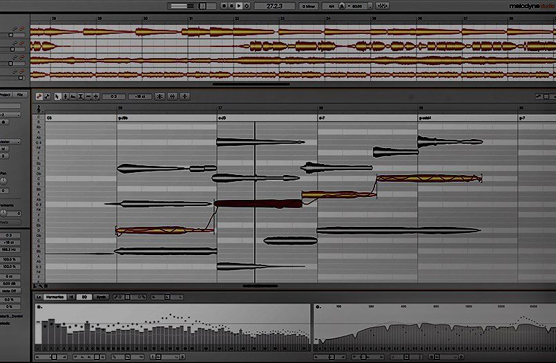This screenshot has height=363, width=556.
Task: Click the Synth button in sound editor
Action: tap(102, 297)
